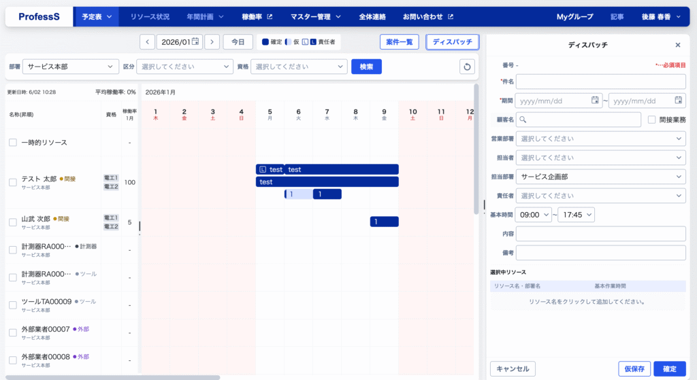Open the 営業部署 dropdown
The height and width of the screenshot is (380, 697).
coord(600,139)
